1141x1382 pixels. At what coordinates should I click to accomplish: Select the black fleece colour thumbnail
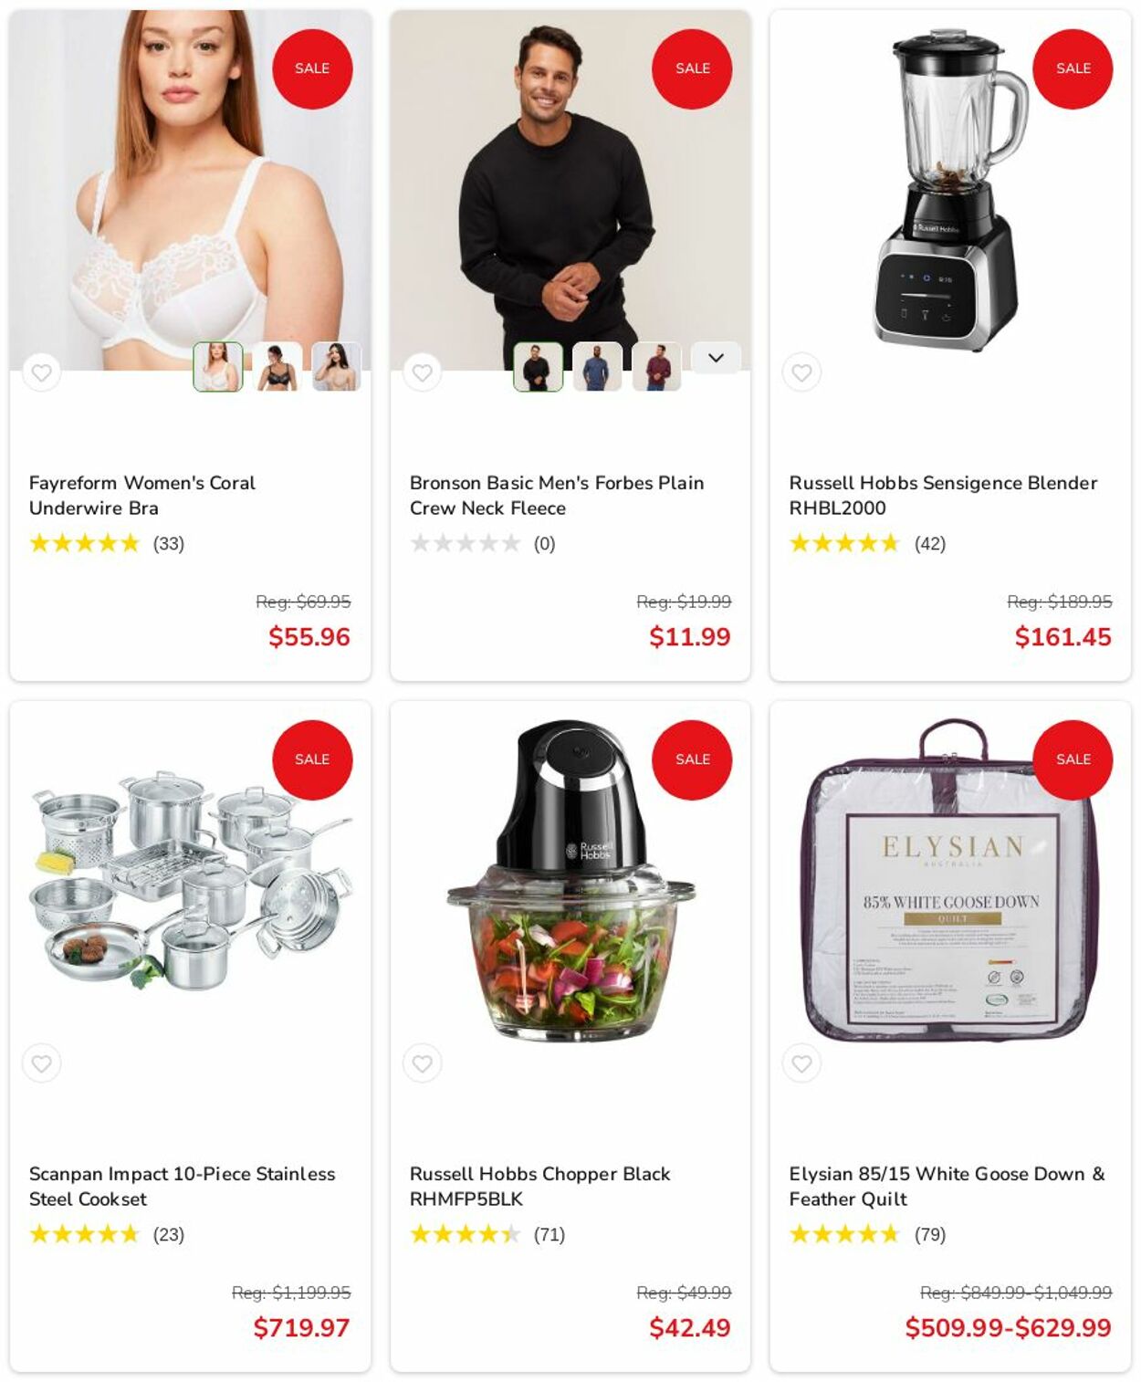539,367
